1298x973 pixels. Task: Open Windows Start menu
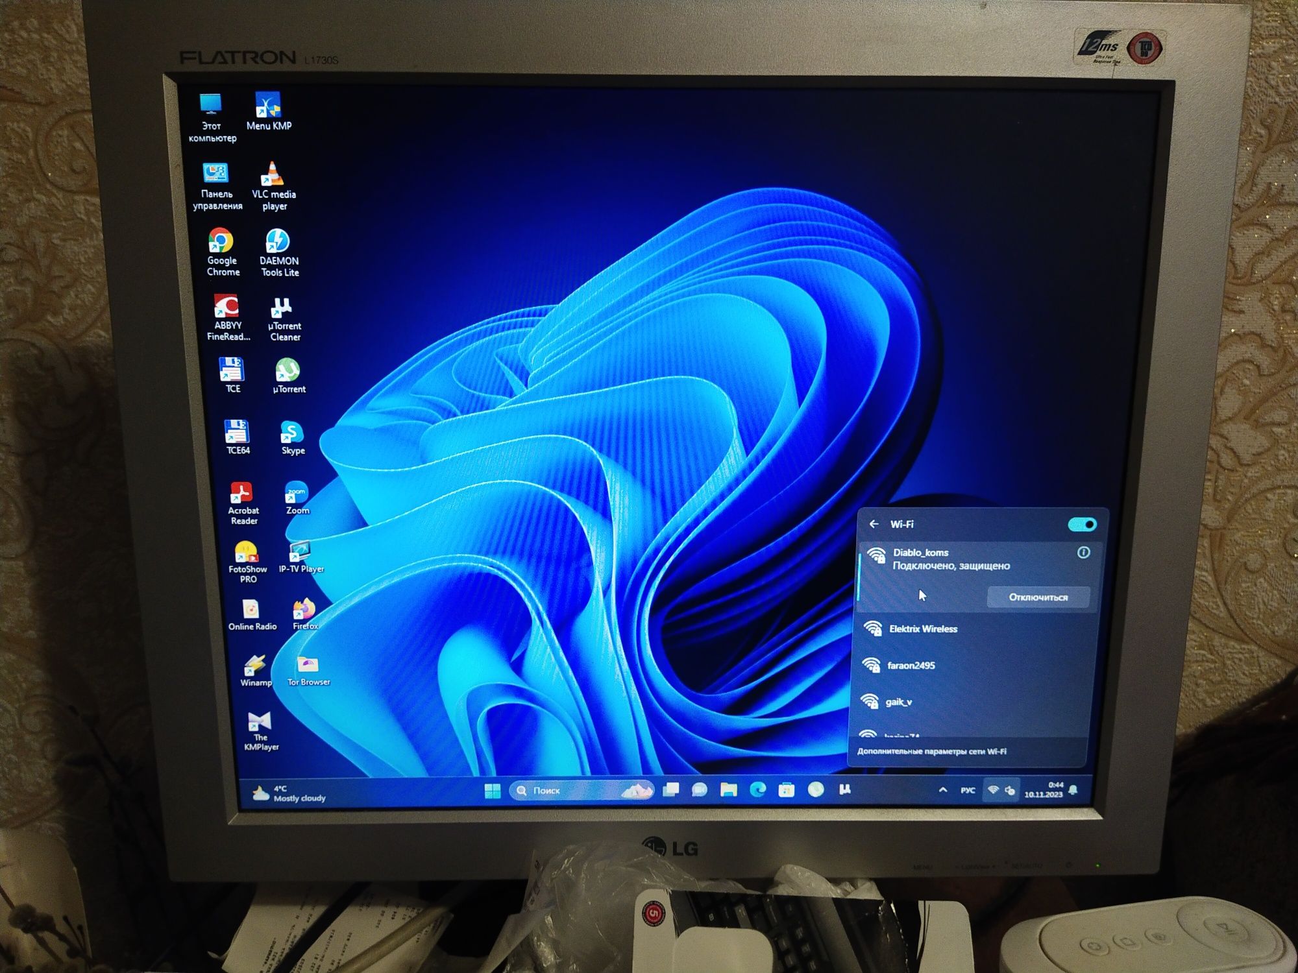click(493, 790)
